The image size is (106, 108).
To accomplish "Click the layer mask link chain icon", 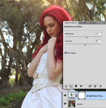I will (x=77, y=96).
